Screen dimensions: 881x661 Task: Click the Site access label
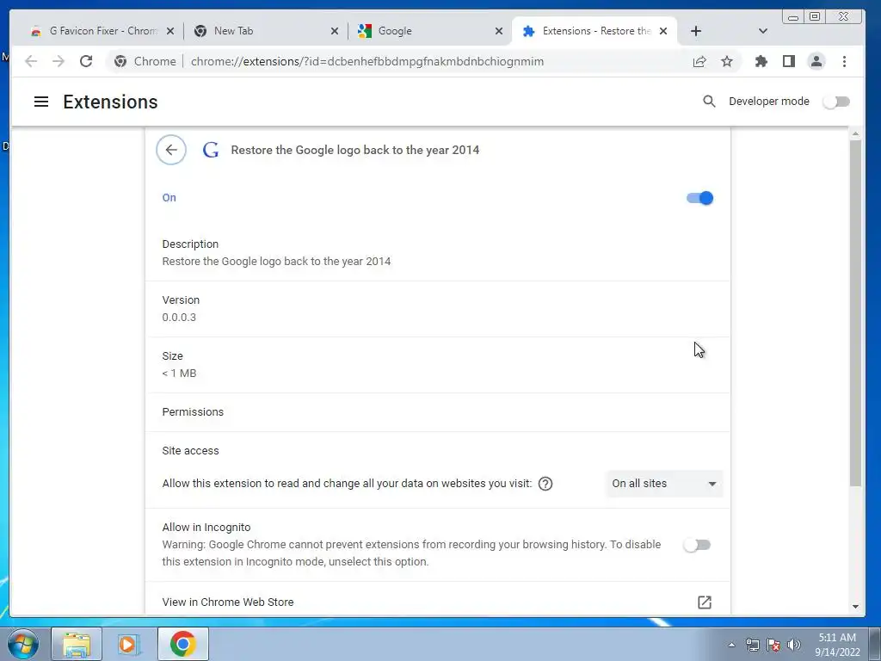coord(190,451)
